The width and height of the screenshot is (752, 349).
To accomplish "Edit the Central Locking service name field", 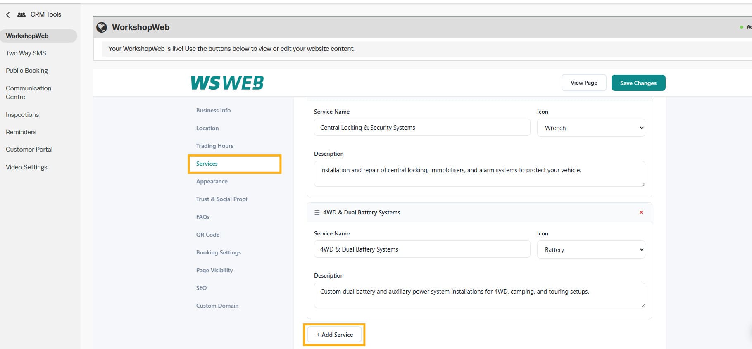I will point(422,127).
